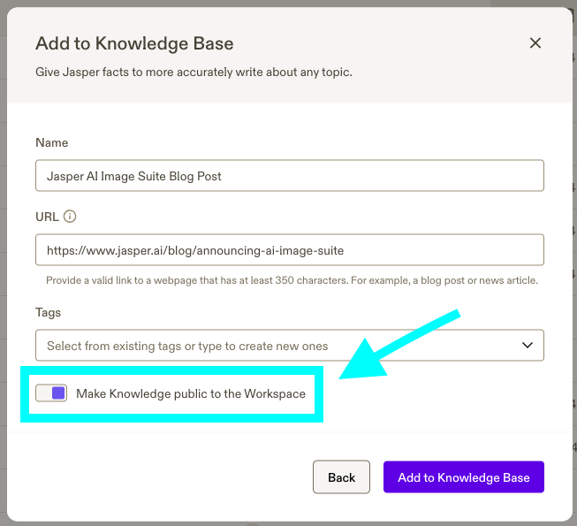
Task: Click the 'Add to Knowledge Base' dialog title
Action: point(134,44)
